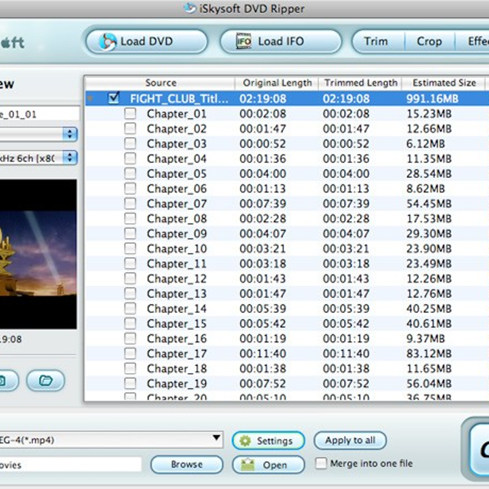The width and height of the screenshot is (489, 489).
Task: Click the iSkysoft title bar app icon
Action: tap(190, 8)
